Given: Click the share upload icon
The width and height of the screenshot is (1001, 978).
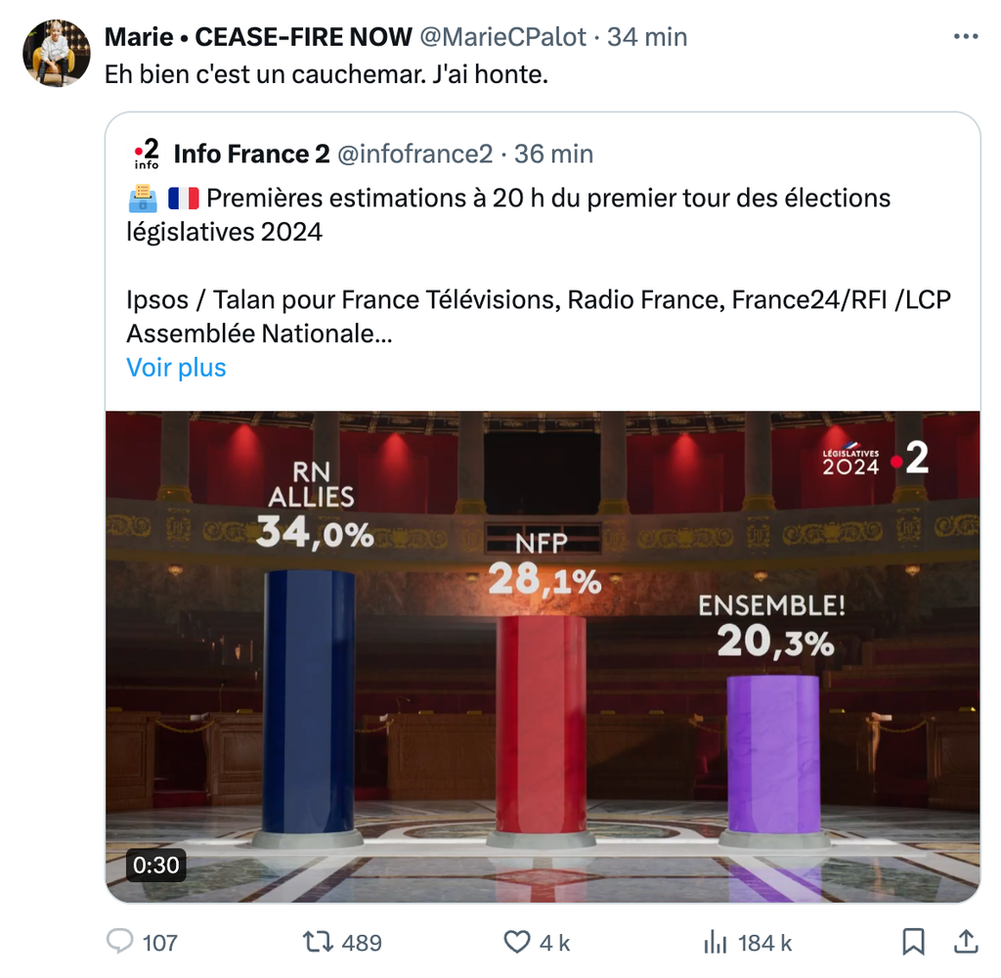Looking at the screenshot, I should click(x=965, y=942).
